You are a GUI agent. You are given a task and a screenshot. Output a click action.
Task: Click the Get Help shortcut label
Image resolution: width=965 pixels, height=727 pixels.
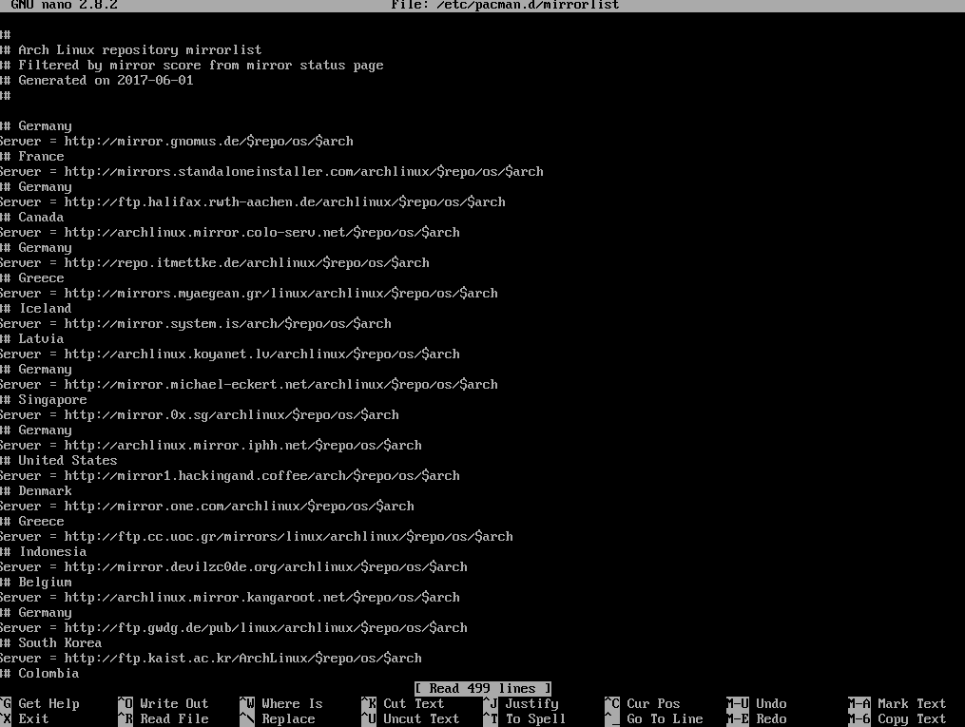tap(48, 703)
